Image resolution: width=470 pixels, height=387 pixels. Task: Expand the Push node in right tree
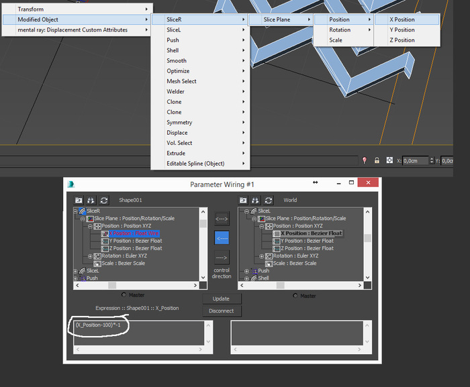(x=246, y=271)
